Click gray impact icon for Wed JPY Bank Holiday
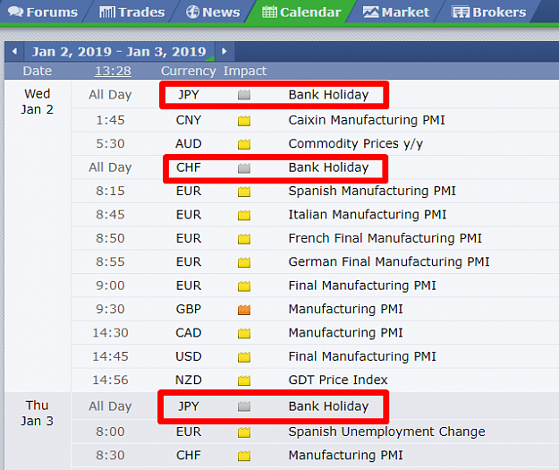 pos(244,95)
